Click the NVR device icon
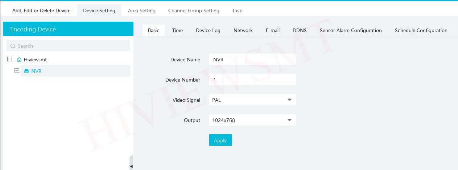Screen dimensions: 458x170 coord(26,71)
